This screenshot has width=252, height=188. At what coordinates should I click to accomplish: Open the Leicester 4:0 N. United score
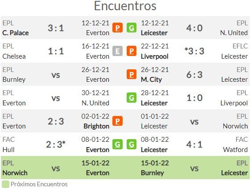(194, 28)
